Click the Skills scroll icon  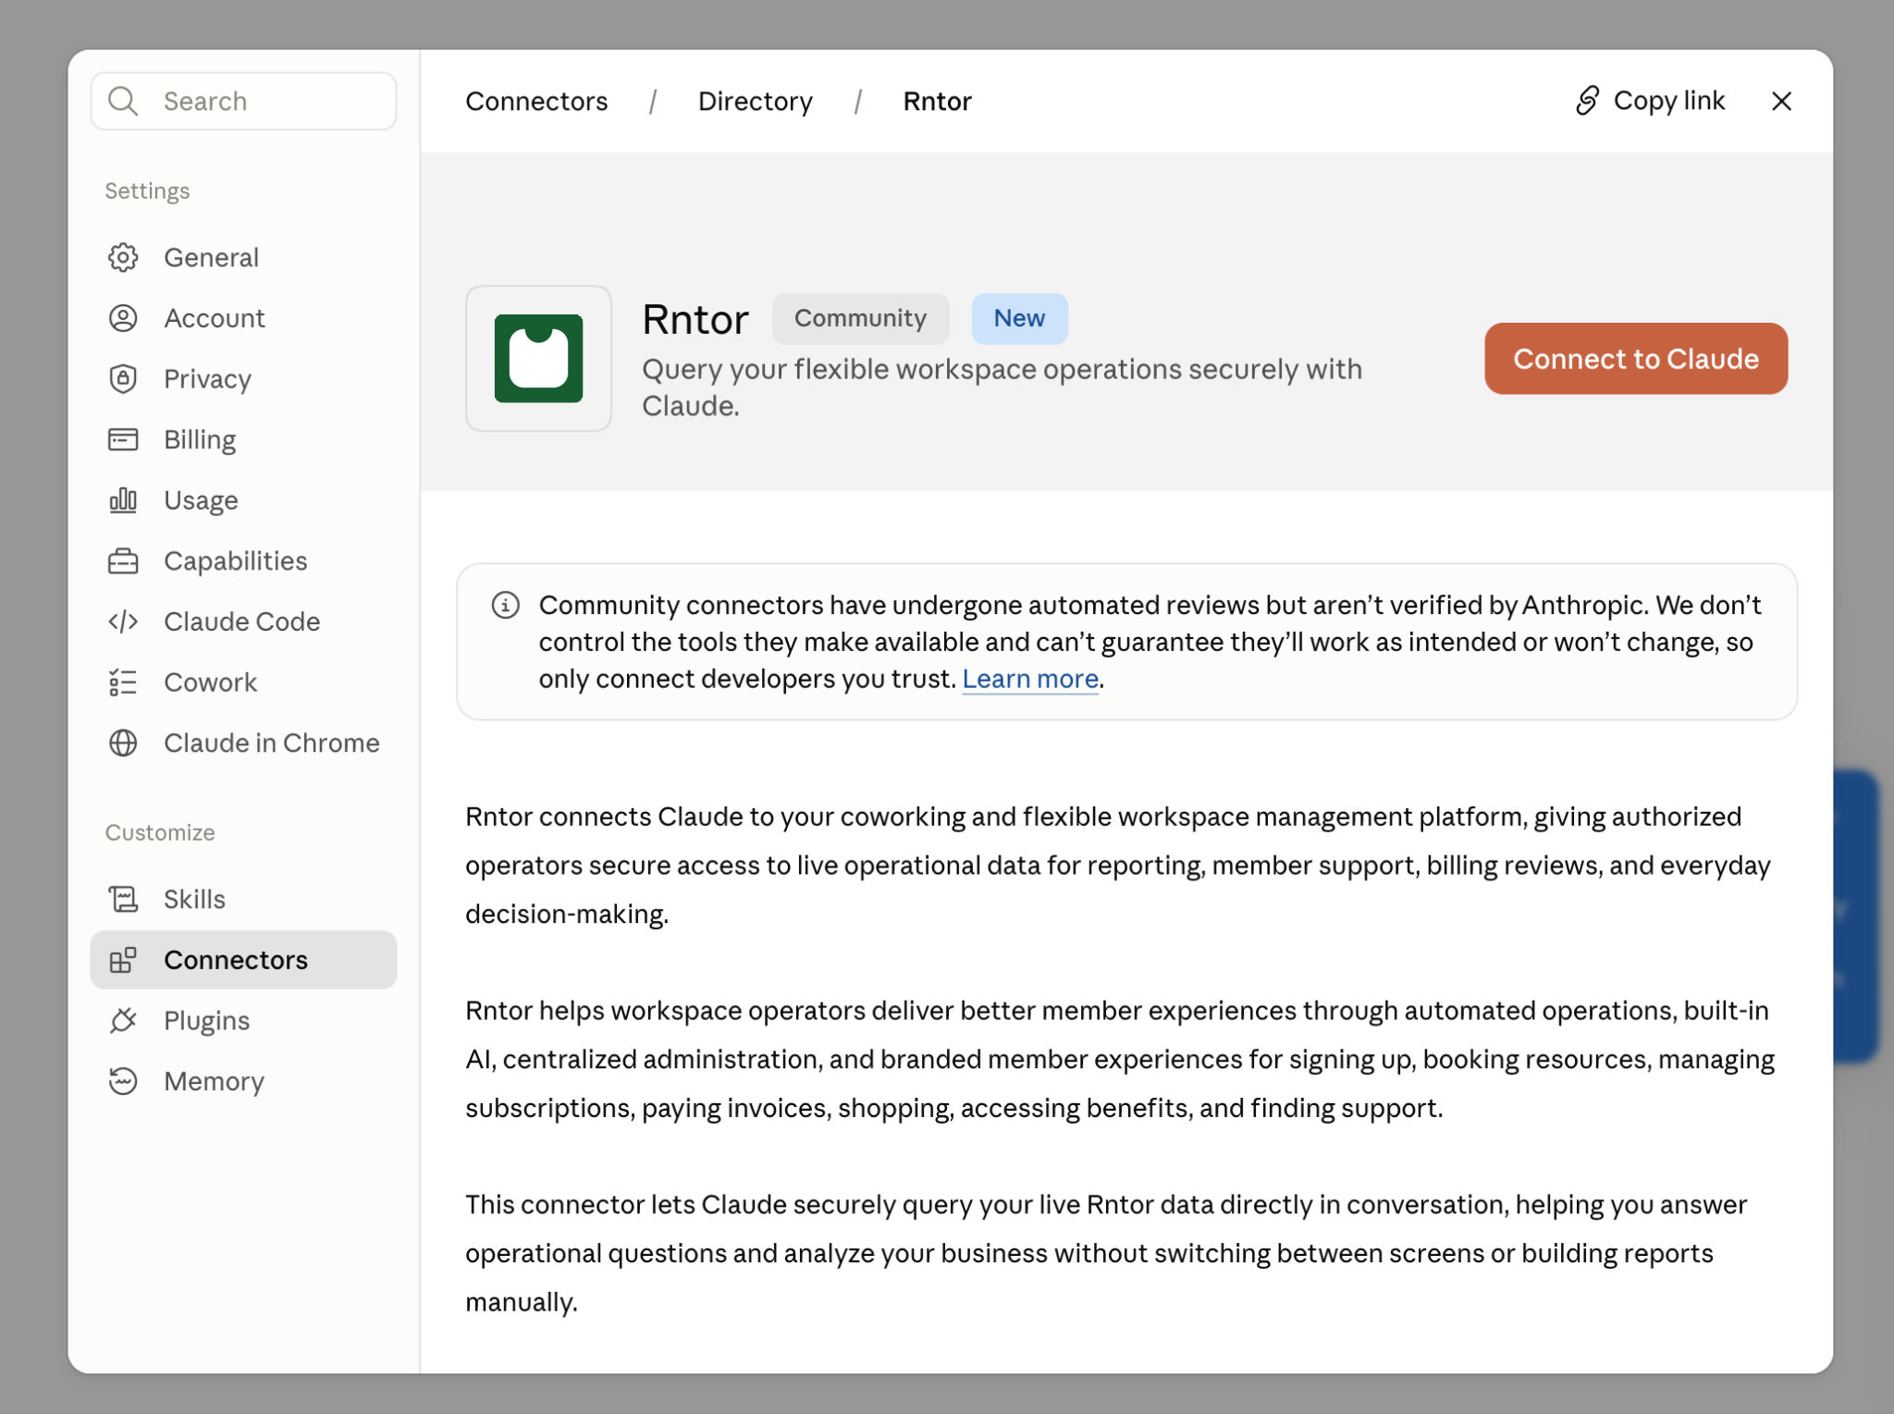(x=123, y=899)
